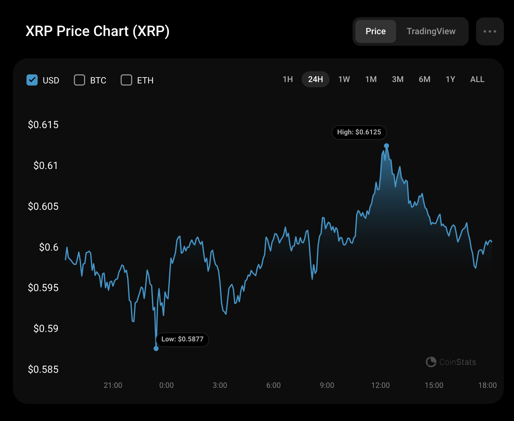Screen dimensions: 514x421
Task: Switch chart range to 1W
Action: coord(344,80)
